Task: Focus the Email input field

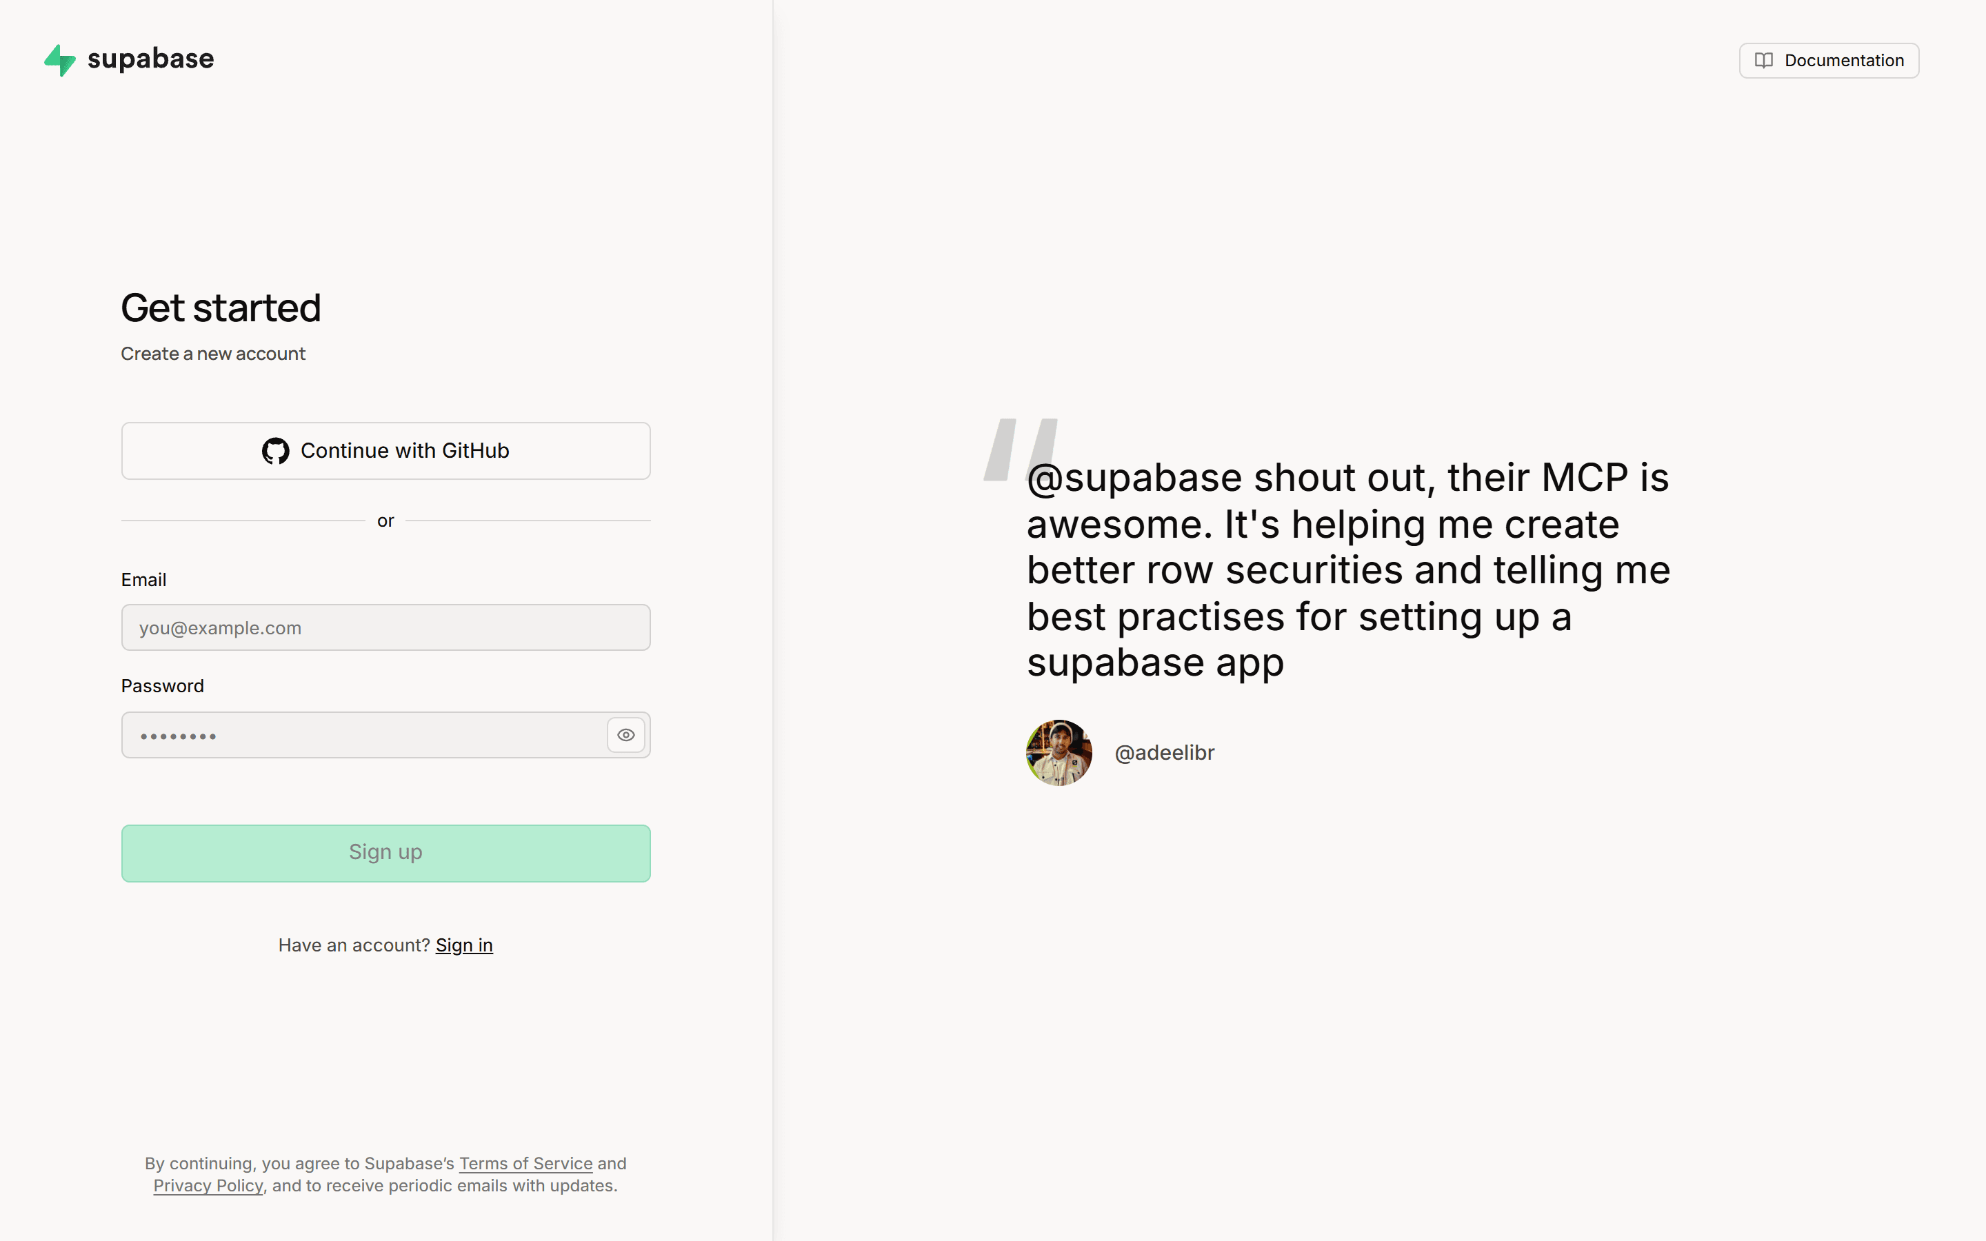Action: [x=385, y=628]
